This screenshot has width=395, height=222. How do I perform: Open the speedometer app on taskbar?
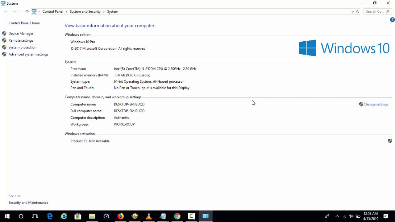click(x=106, y=216)
